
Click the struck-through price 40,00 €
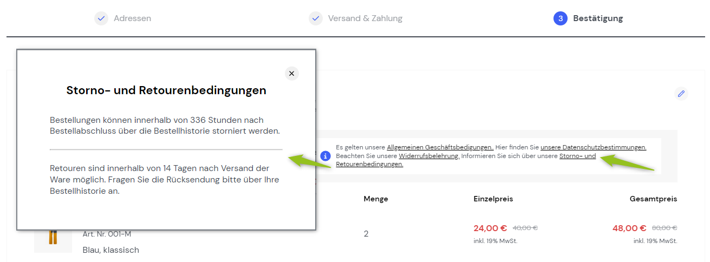[x=525, y=228]
